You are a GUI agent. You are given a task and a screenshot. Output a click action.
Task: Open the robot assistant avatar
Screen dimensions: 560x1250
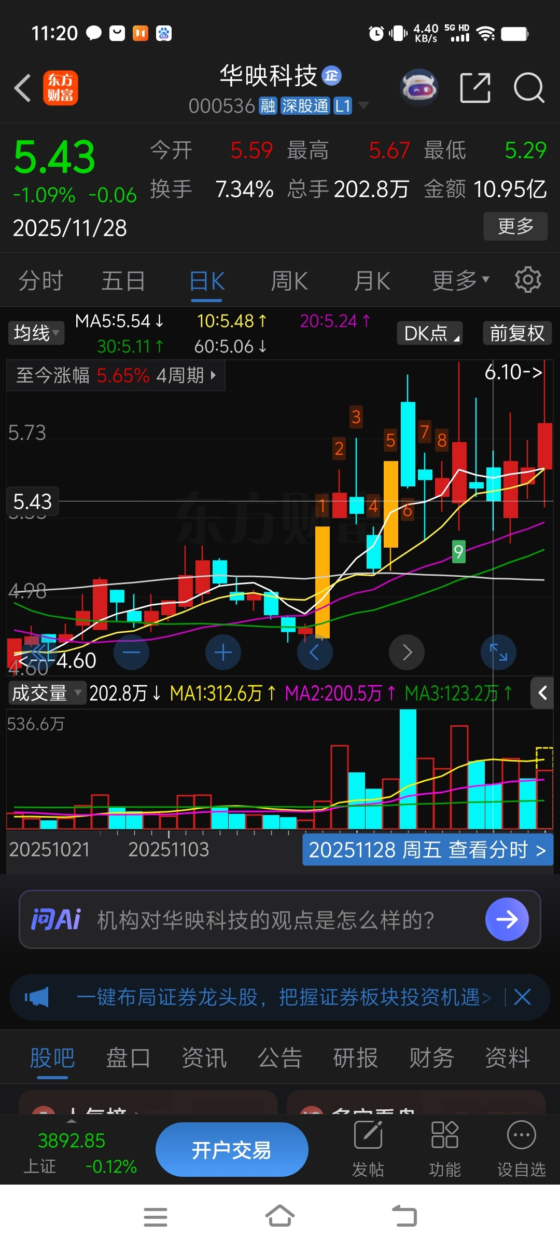419,88
